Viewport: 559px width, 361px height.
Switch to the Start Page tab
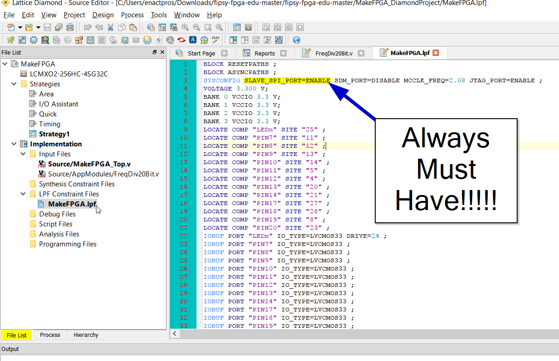pyautogui.click(x=201, y=53)
